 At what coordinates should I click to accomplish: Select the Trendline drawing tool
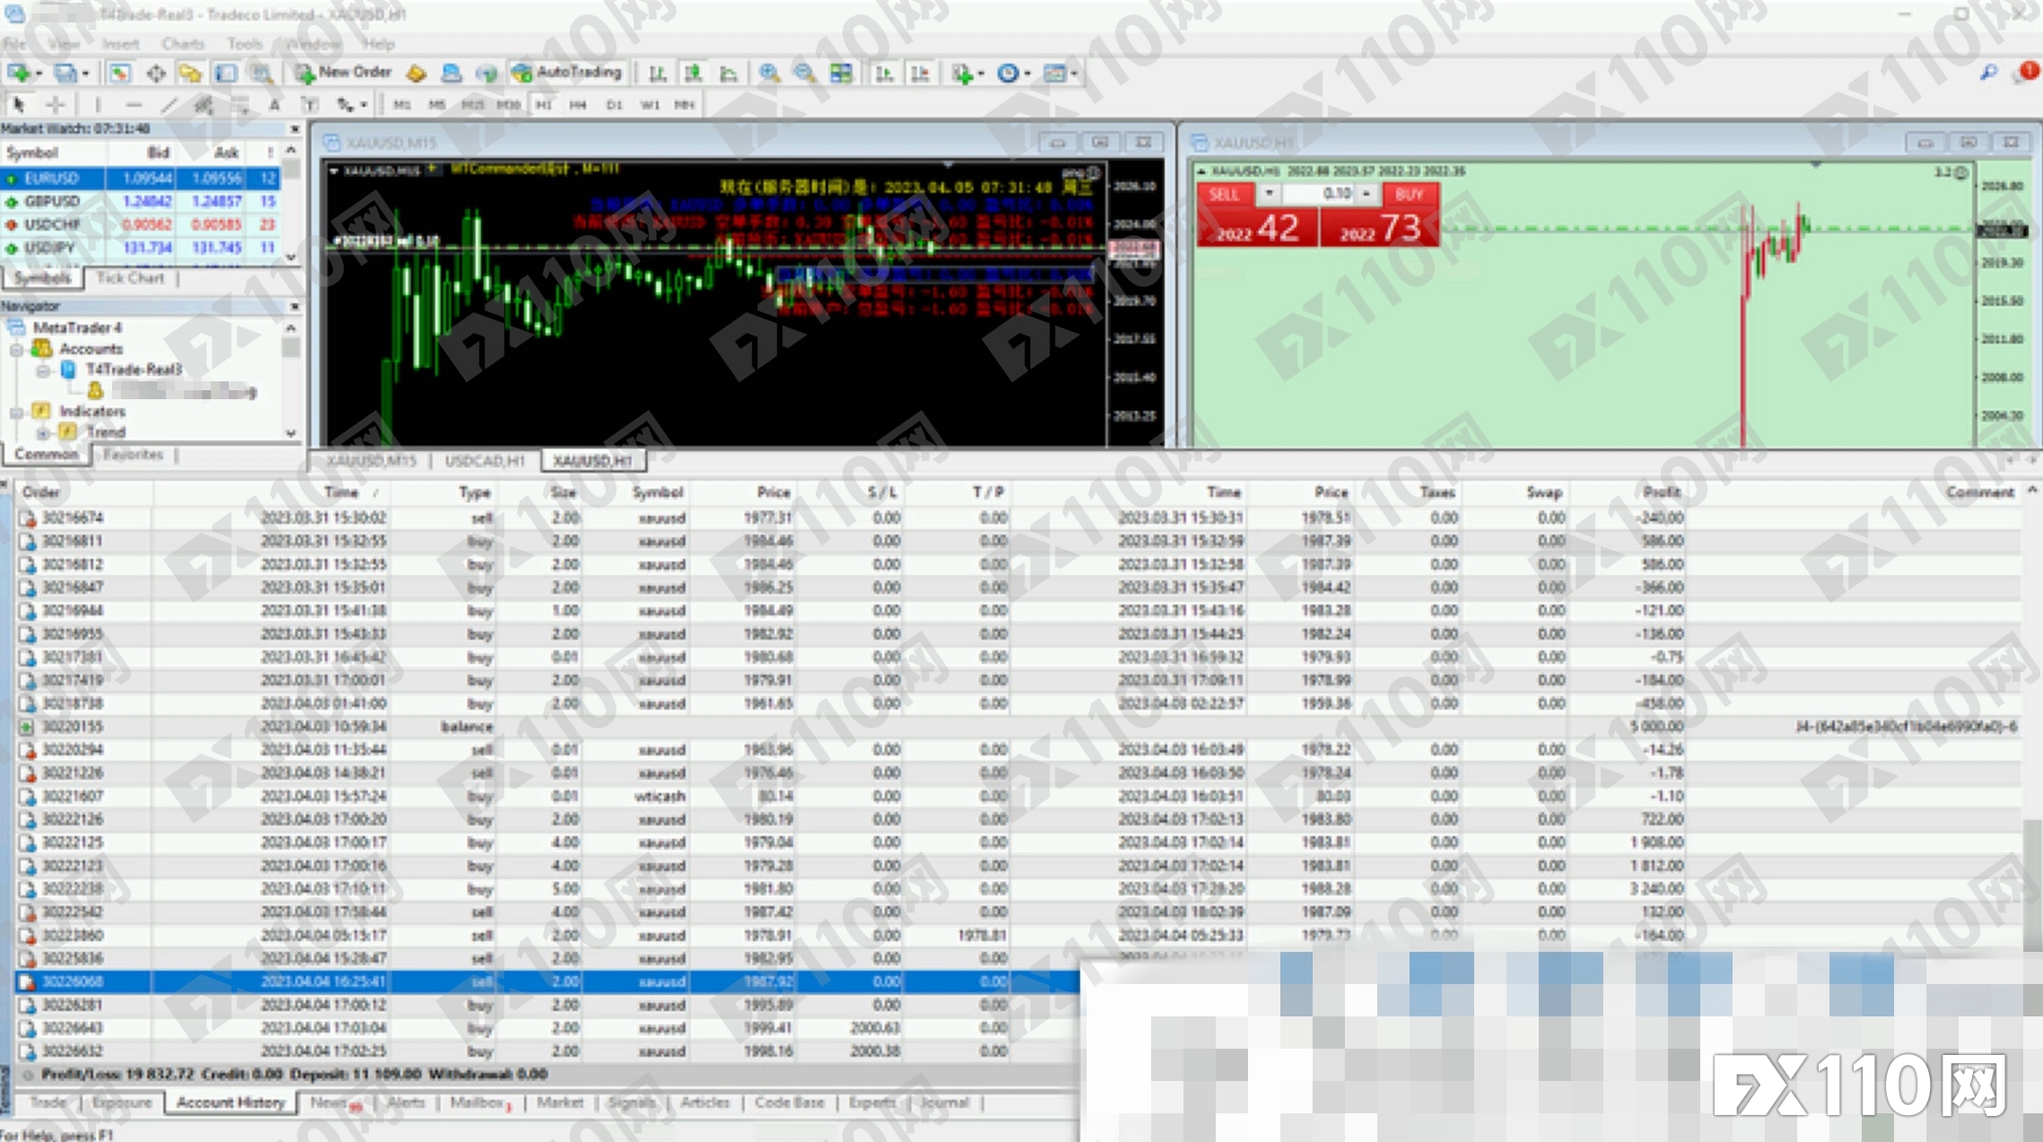point(169,104)
